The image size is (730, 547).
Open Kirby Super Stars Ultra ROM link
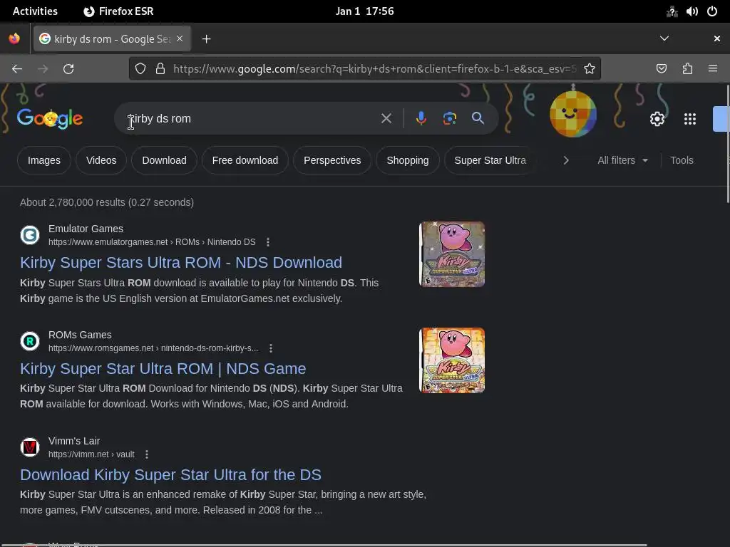pos(181,263)
